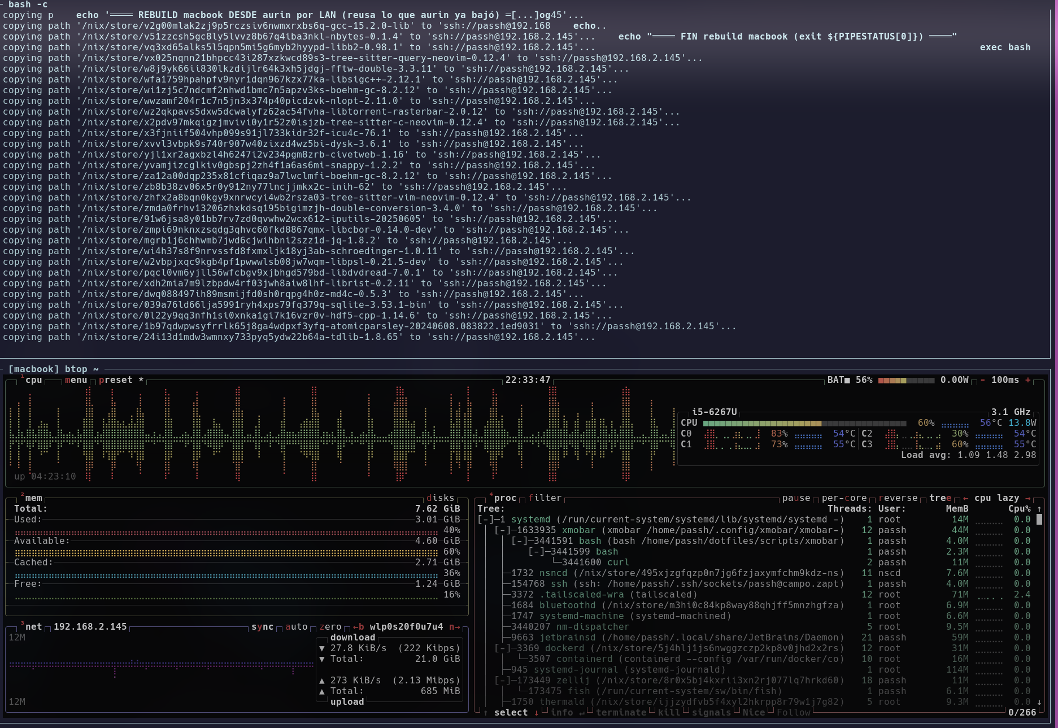
Task: Collapse bash 3441599 branch
Action: click(536, 552)
